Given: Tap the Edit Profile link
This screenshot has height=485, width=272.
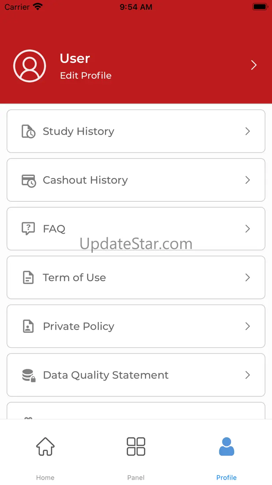Looking at the screenshot, I should (86, 76).
